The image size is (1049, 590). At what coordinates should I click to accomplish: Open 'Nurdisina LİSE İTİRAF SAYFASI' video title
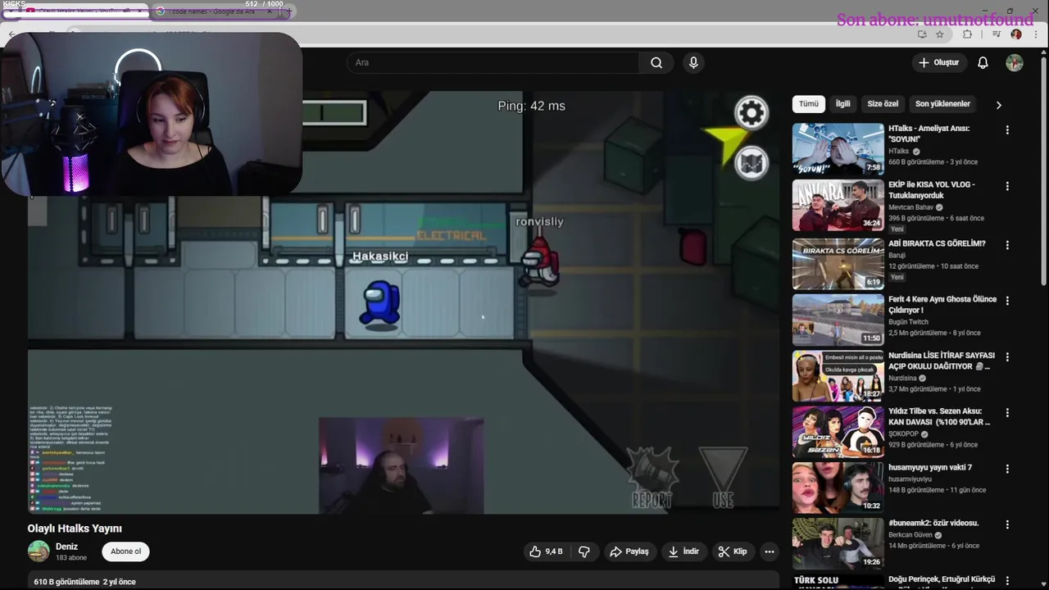(942, 361)
